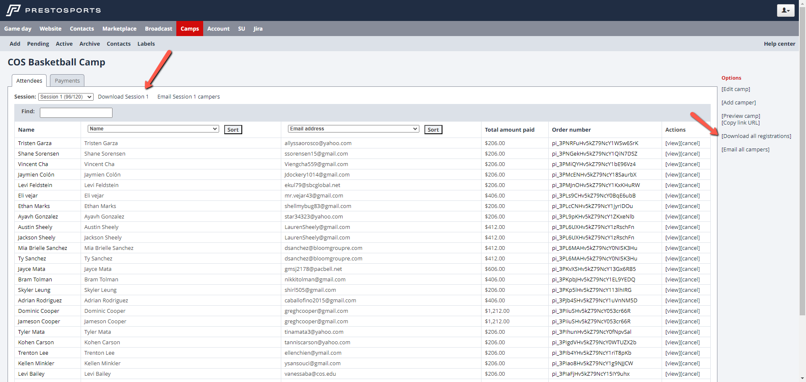Focus the Find search field
The height and width of the screenshot is (382, 806).
[76, 112]
